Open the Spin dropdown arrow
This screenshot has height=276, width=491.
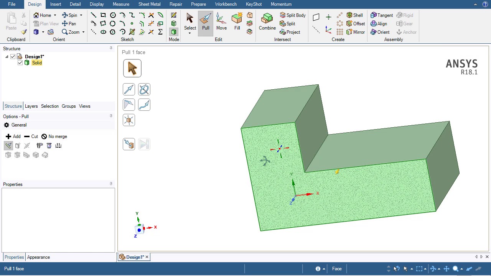pos(81,15)
